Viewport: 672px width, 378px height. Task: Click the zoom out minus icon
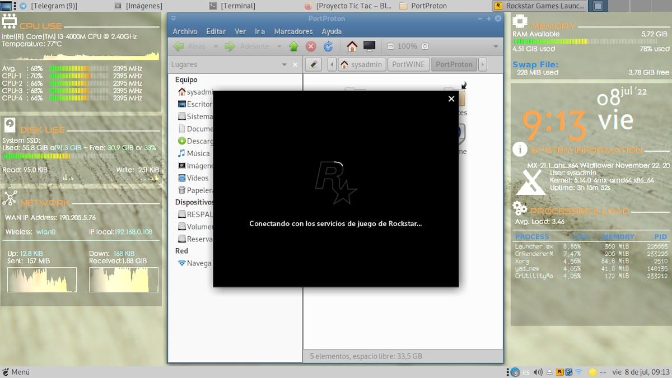(x=390, y=46)
